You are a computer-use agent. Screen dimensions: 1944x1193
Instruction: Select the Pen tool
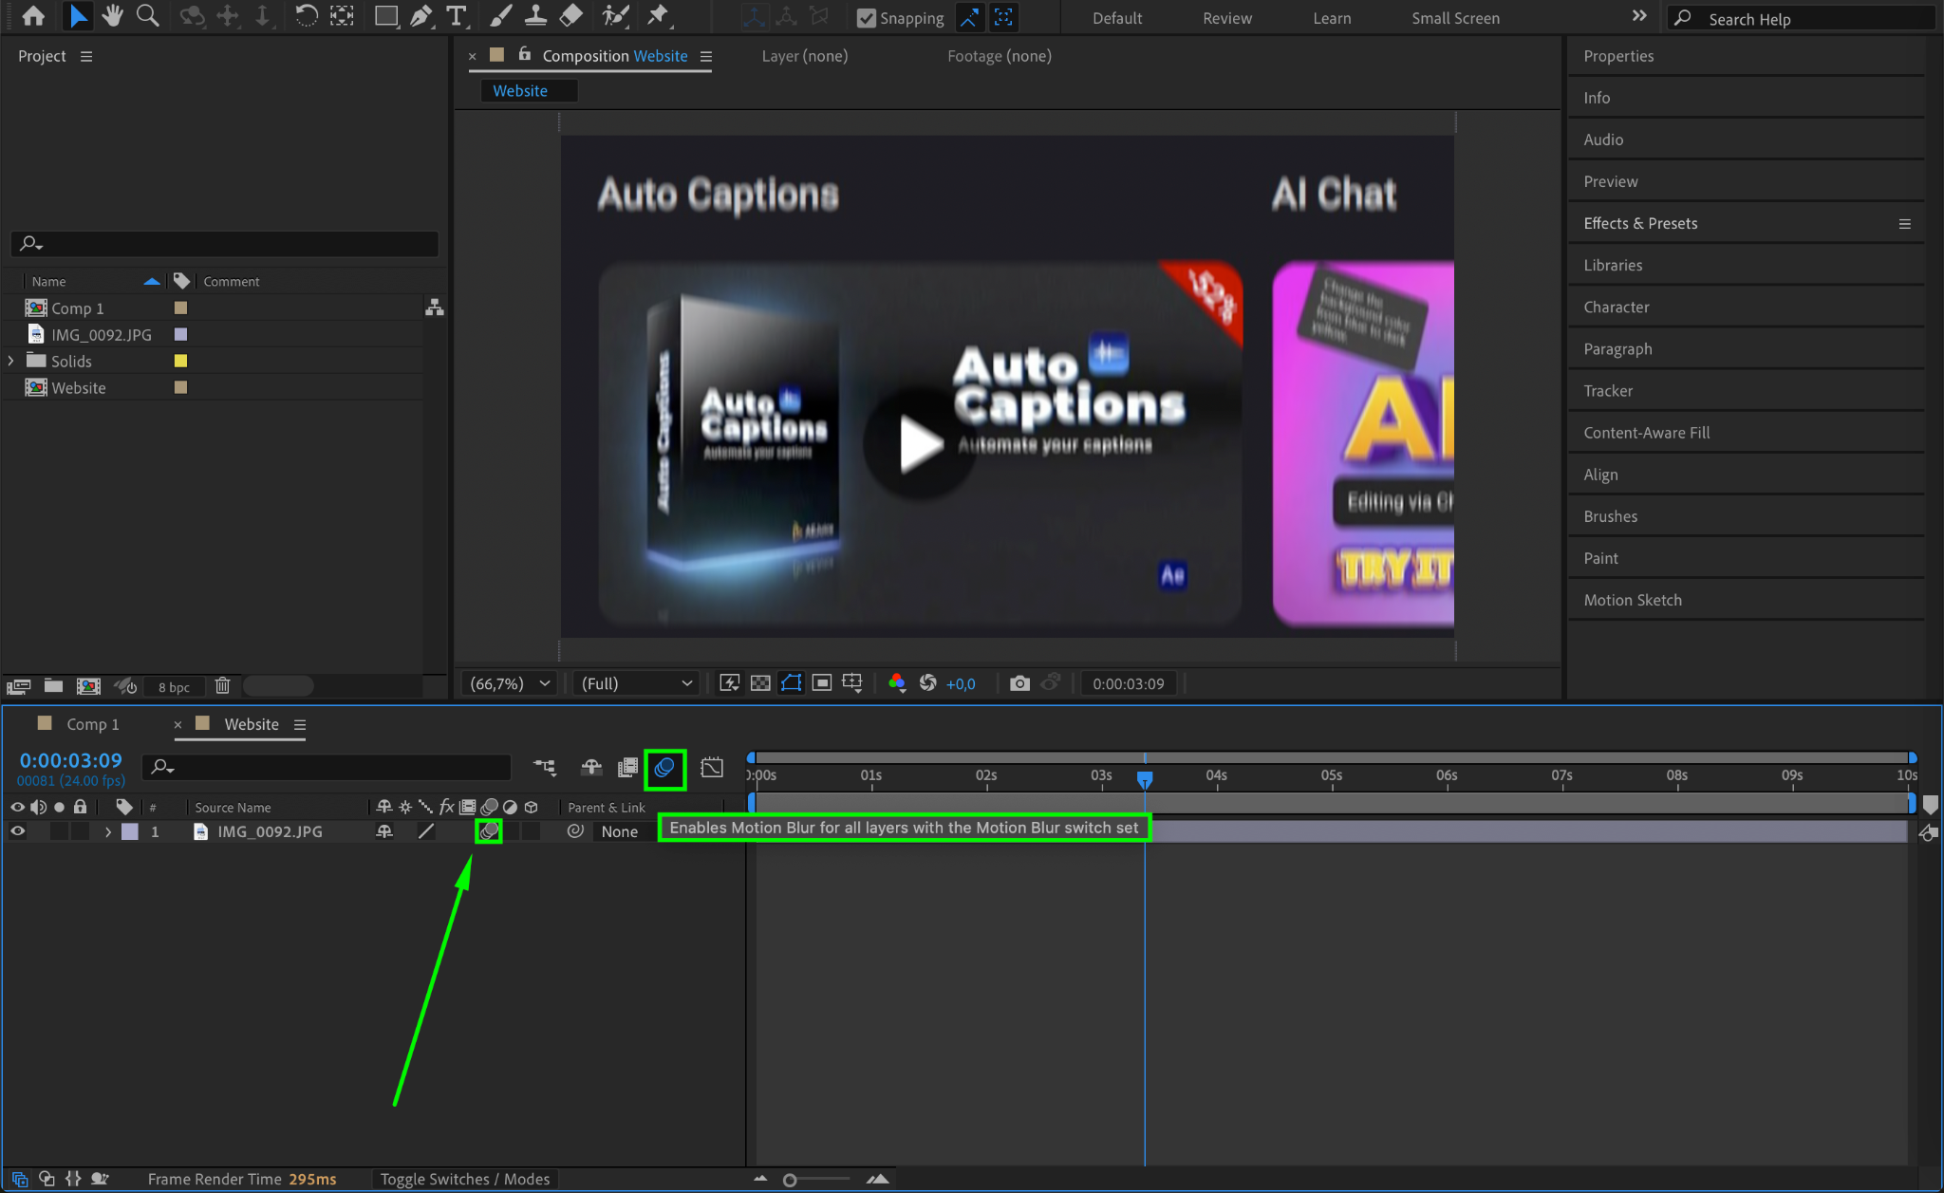[421, 16]
